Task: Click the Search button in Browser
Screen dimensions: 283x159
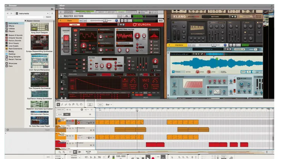Action: pos(49,17)
